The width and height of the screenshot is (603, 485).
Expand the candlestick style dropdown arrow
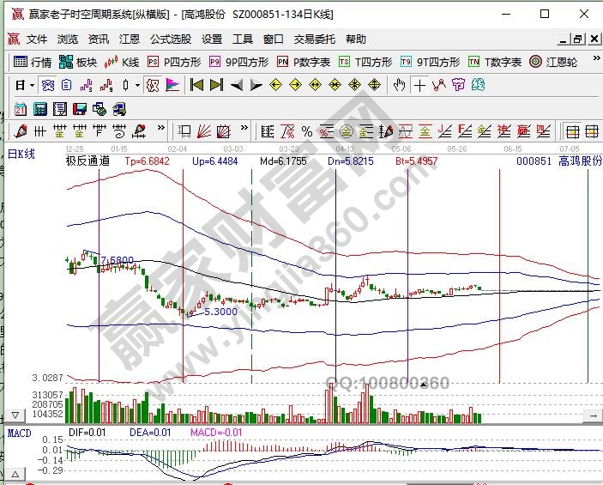[138, 85]
